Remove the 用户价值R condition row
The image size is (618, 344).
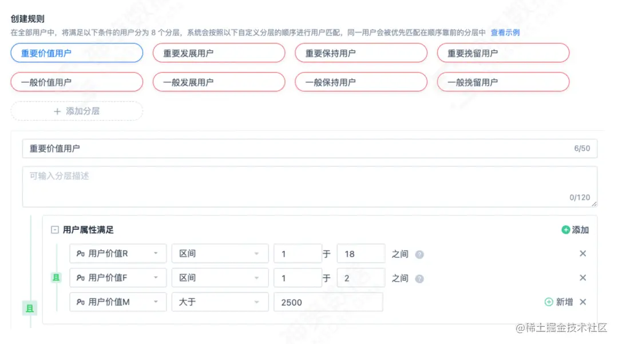[x=583, y=253]
